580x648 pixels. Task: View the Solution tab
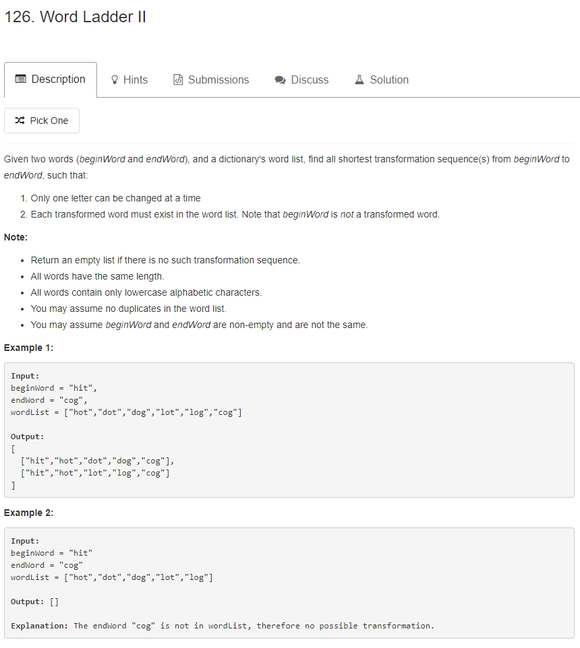pos(389,80)
